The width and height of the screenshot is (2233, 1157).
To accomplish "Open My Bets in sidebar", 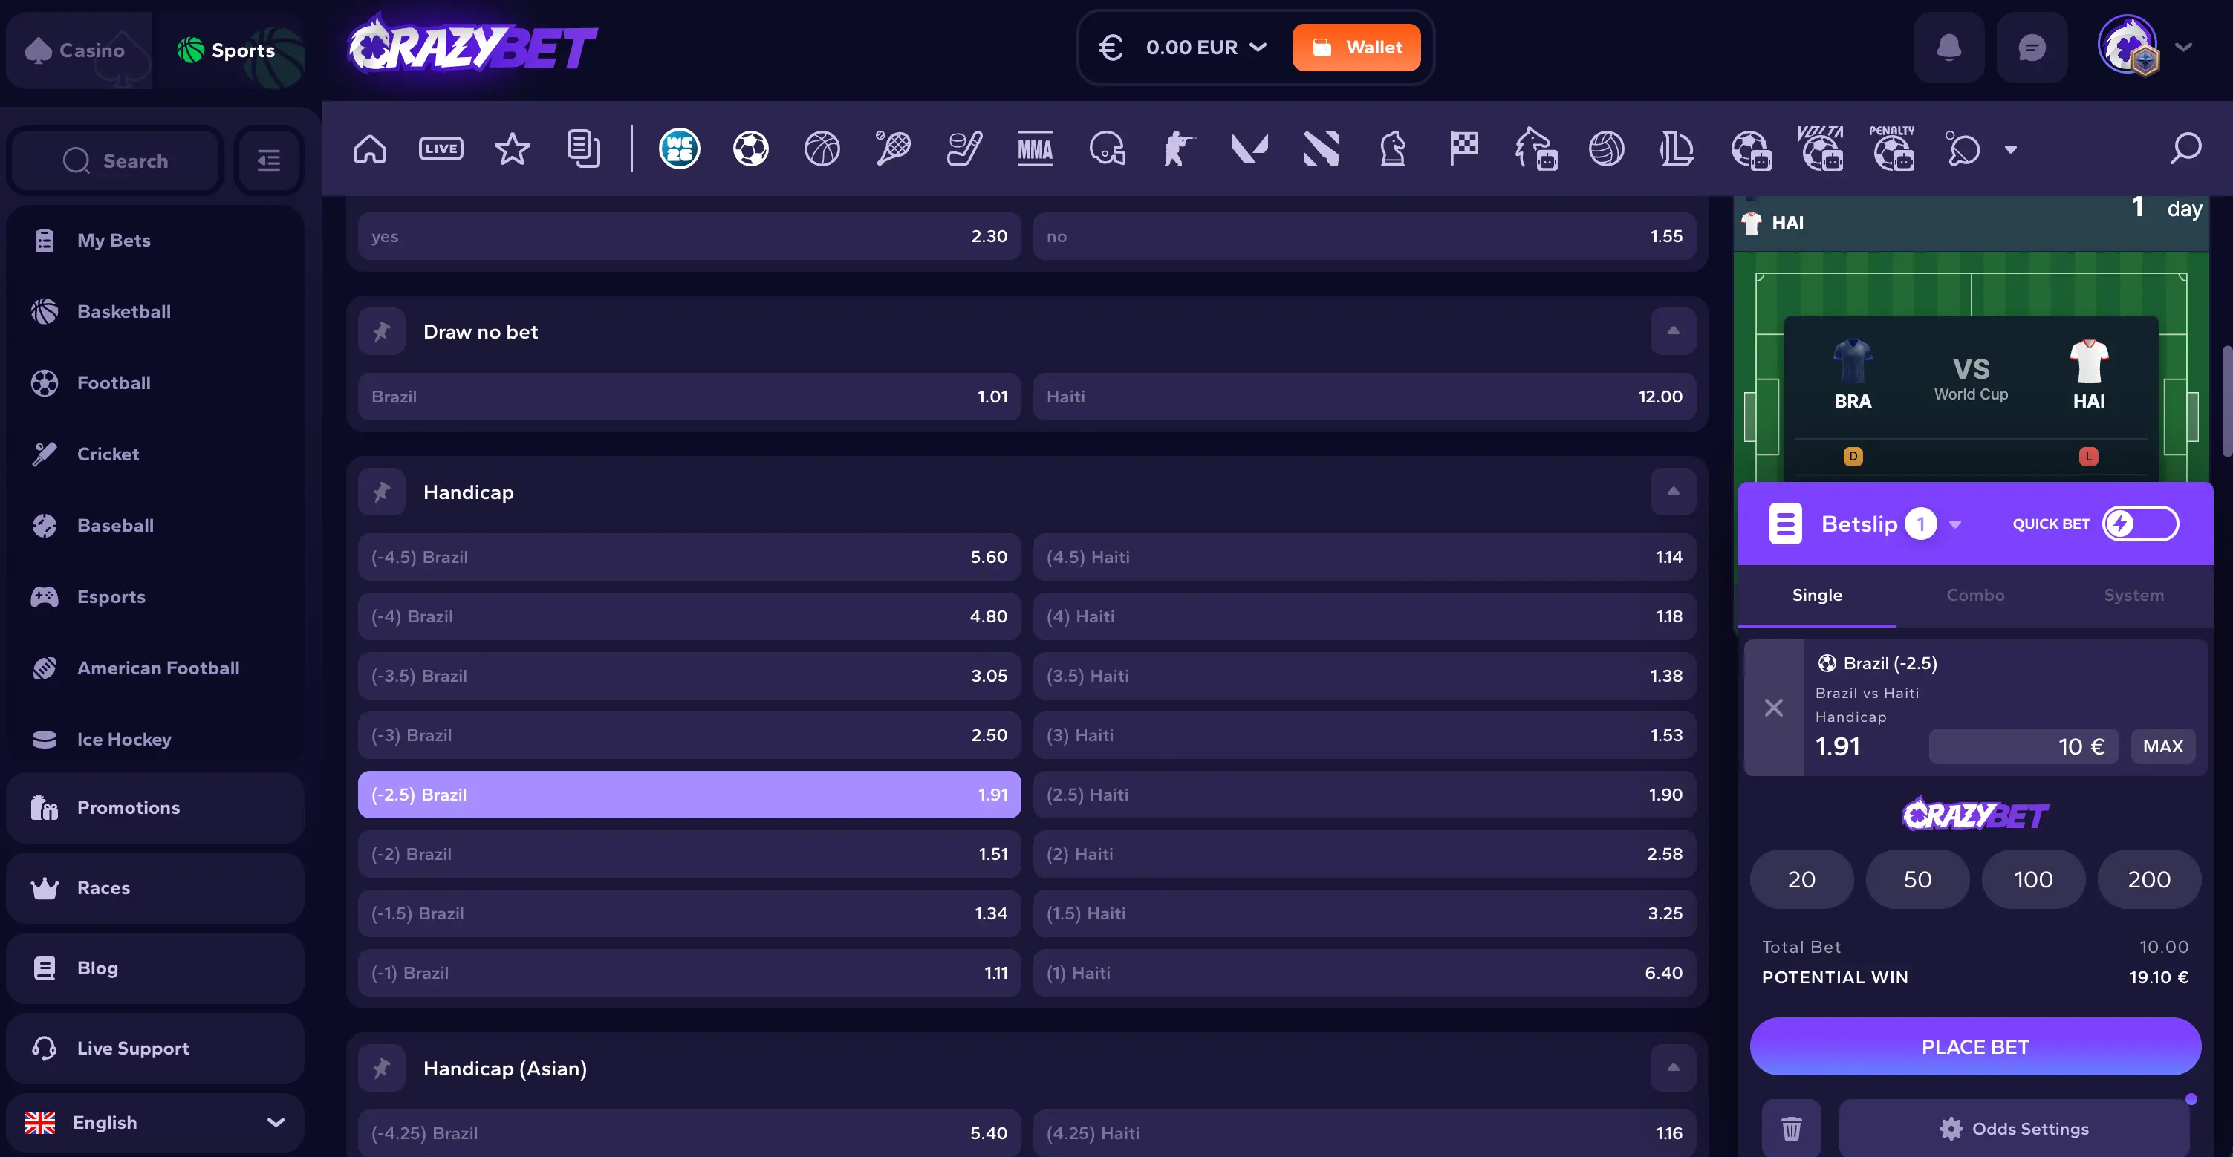I will (155, 240).
